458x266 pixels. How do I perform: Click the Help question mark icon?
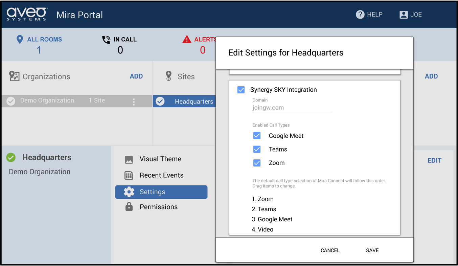click(x=360, y=15)
